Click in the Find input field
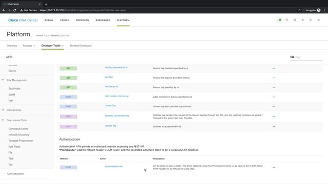The width and height of the screenshot is (328, 184). (x=309, y=57)
